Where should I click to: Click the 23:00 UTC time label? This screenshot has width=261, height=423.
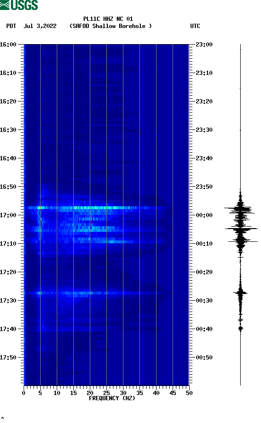coord(204,45)
